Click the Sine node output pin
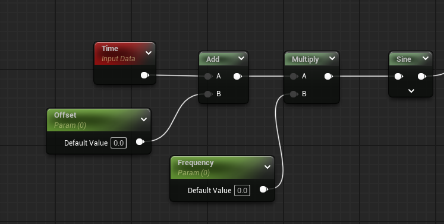Image resolution: width=444 pixels, height=224 pixels. pos(422,76)
